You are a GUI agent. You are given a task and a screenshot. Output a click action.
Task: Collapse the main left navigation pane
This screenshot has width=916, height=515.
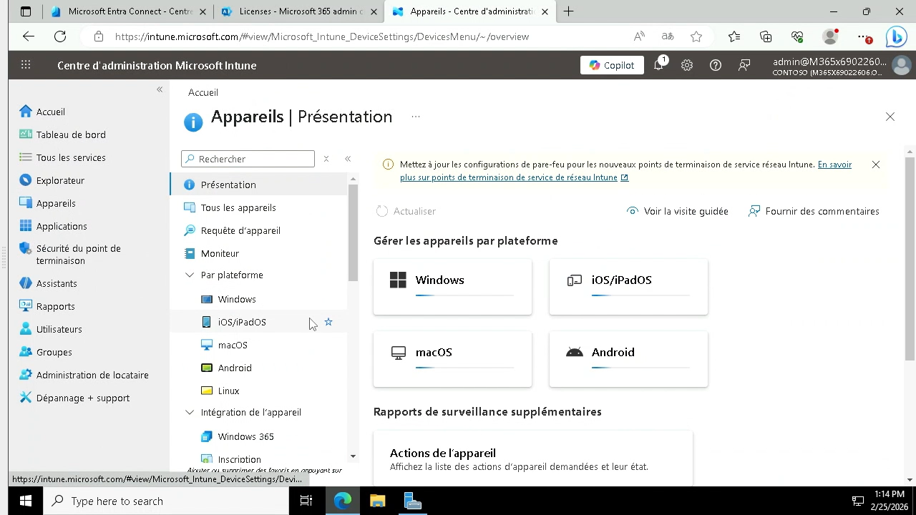pos(160,89)
